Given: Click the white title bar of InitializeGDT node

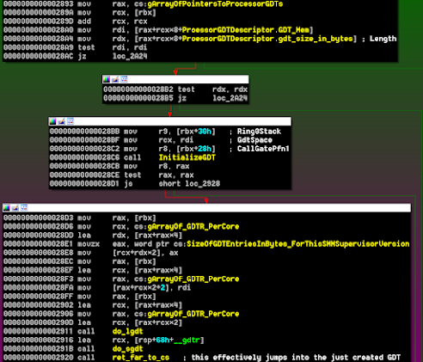Looking at the screenshot, I should tap(170, 121).
